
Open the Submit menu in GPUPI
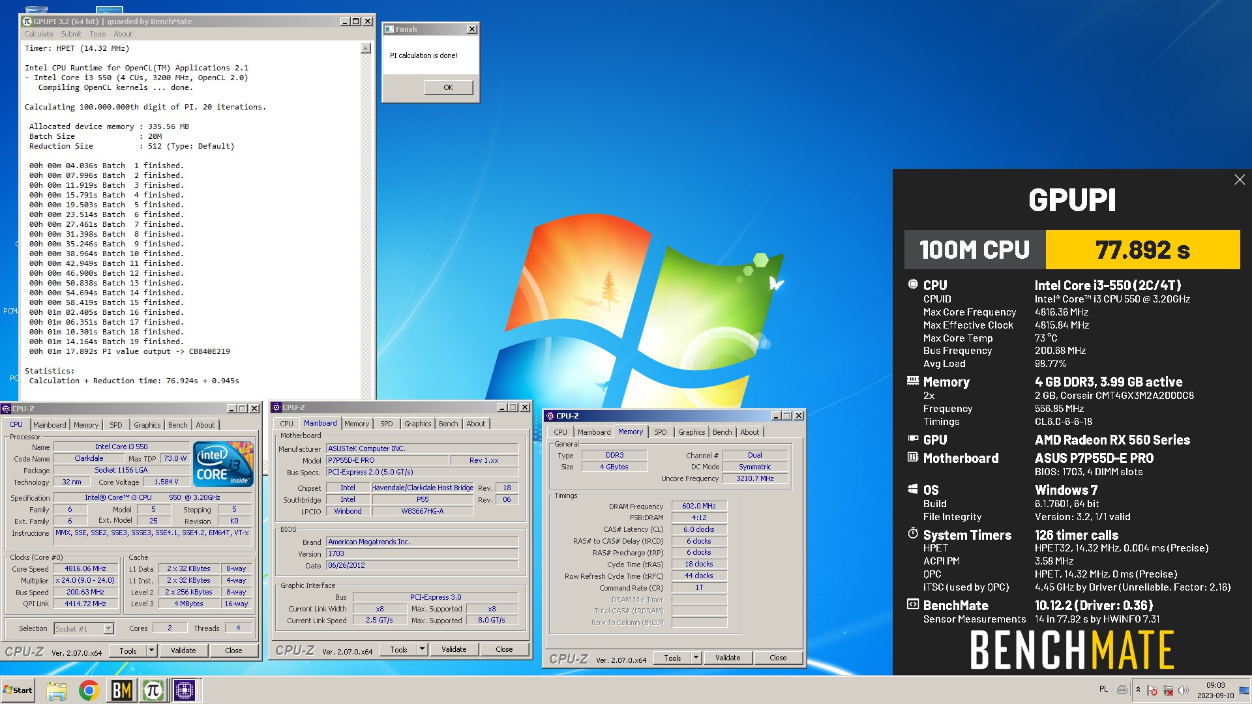coord(71,34)
